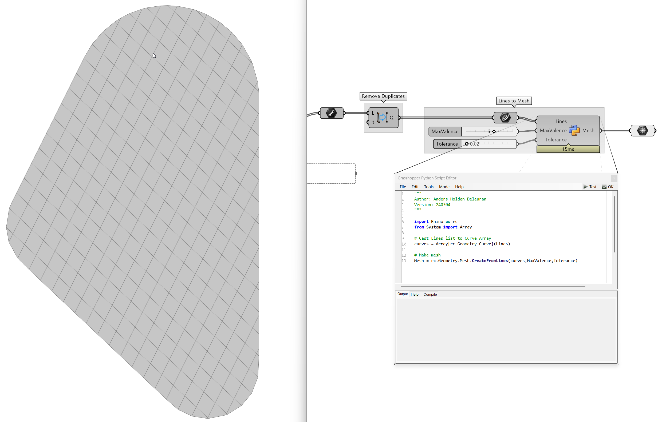Click the Tolerance slider grip at 0.02
The image size is (662, 422).
click(467, 144)
